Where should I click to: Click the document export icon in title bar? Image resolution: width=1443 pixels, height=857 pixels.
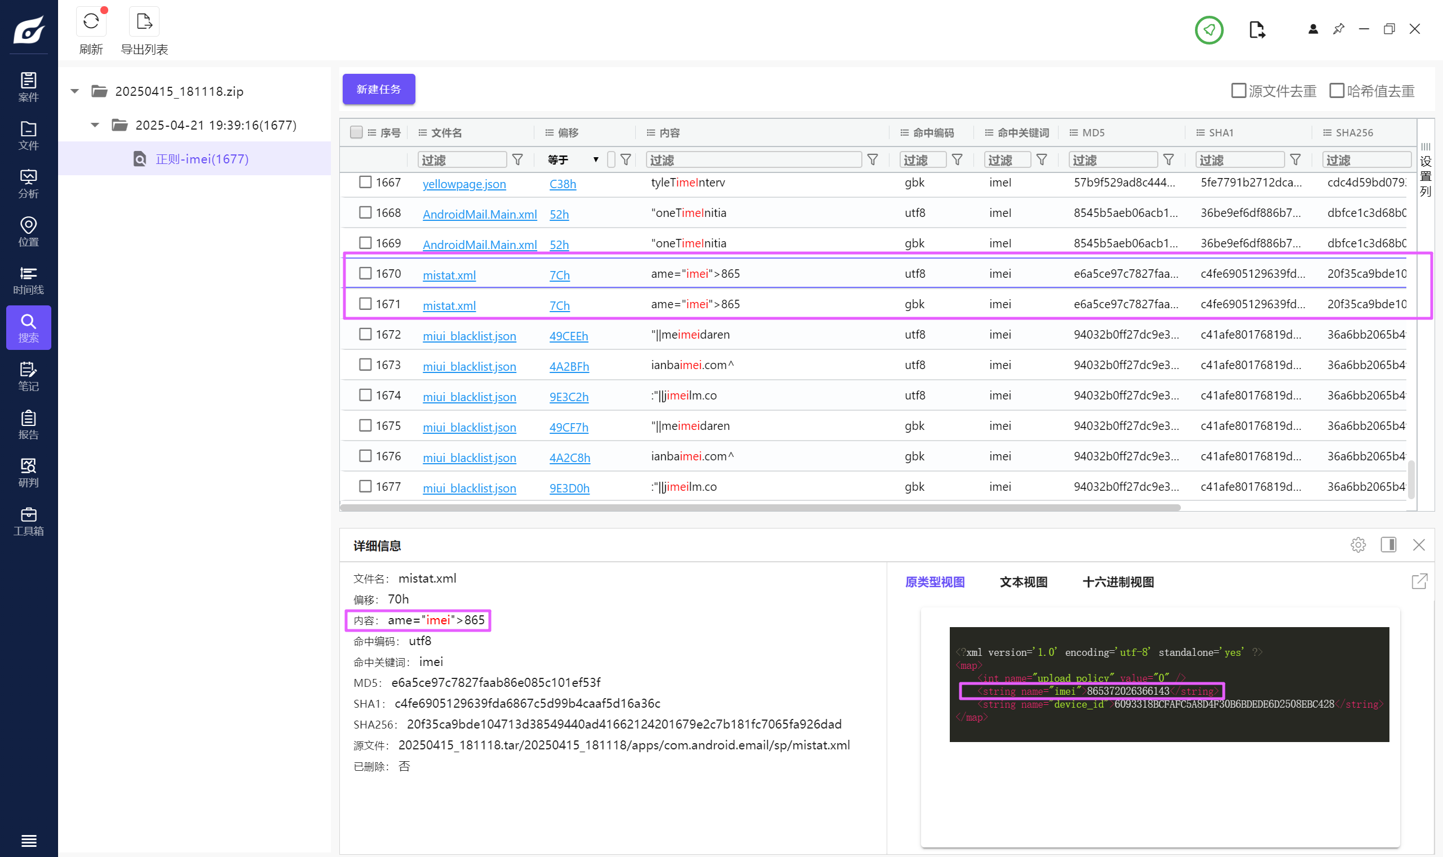1256,29
